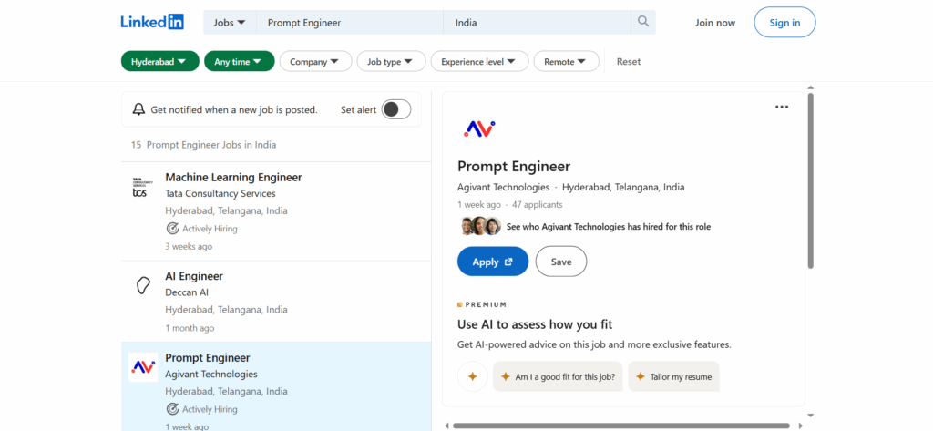
Task: Expand the Any time filter dropdown
Action: [238, 61]
